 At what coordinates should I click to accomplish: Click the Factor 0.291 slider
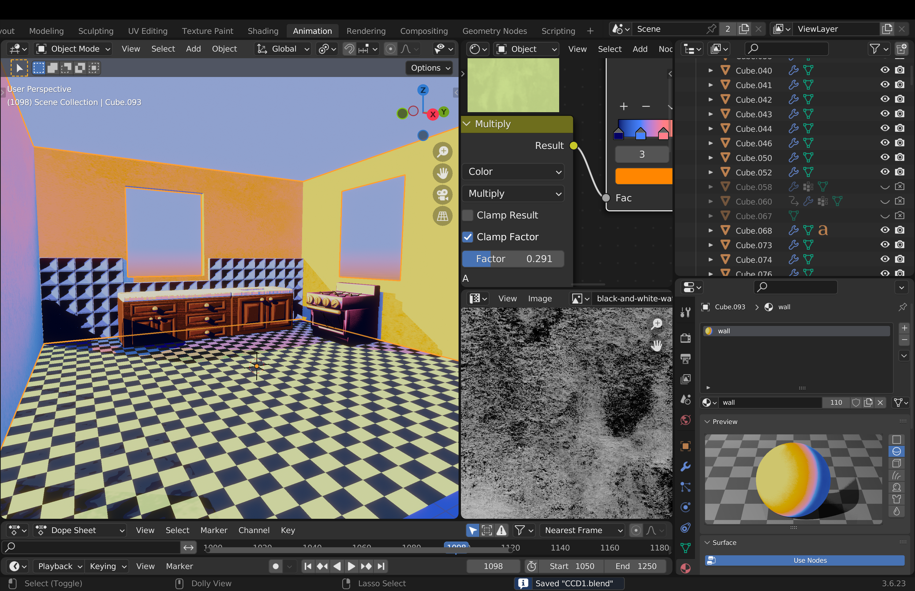coord(513,259)
